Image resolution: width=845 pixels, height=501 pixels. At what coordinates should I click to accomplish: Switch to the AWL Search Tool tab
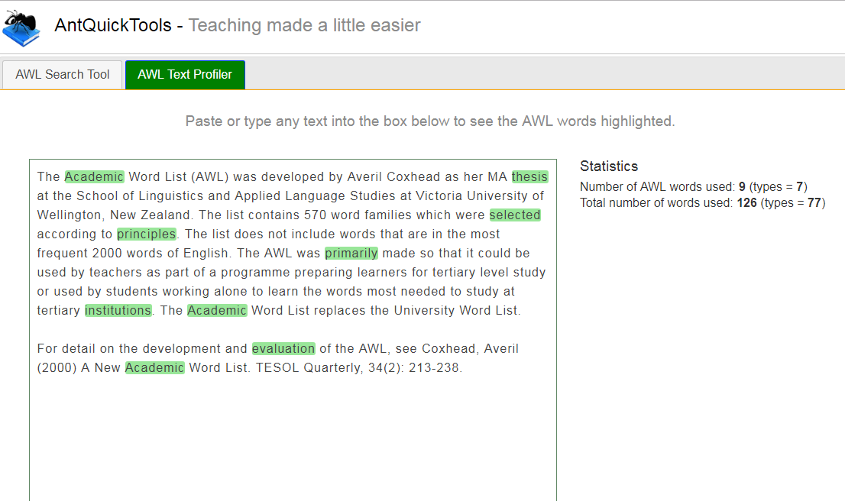63,75
